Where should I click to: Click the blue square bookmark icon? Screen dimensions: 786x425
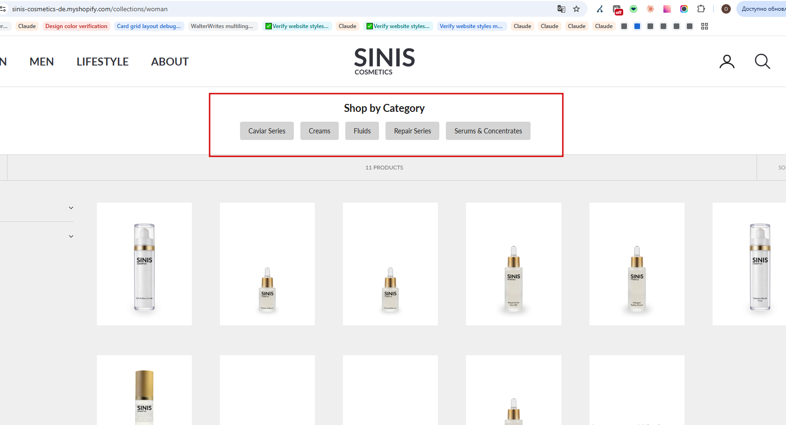[637, 26]
